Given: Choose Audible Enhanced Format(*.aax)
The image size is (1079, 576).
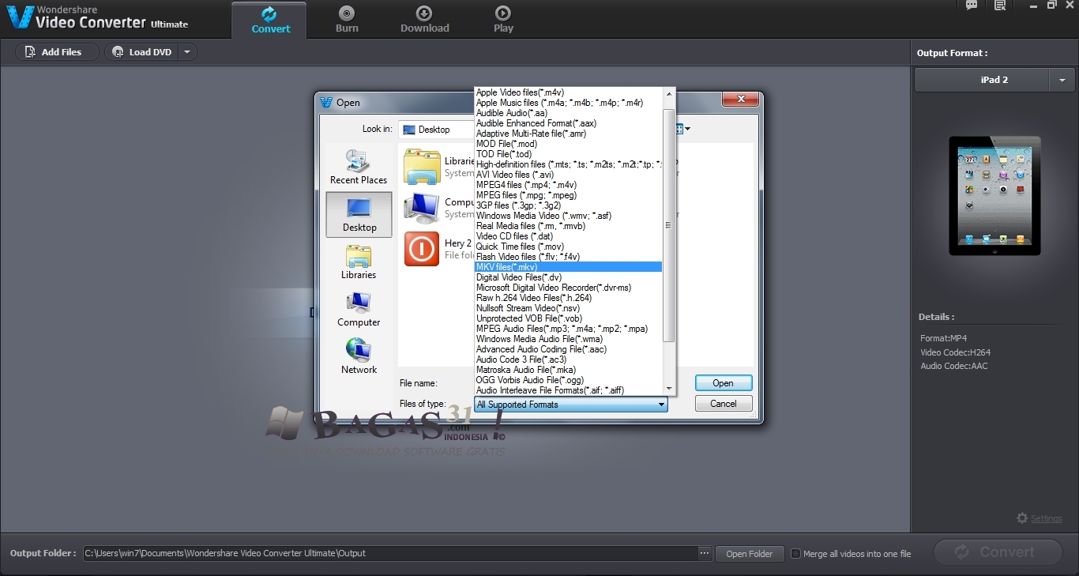Looking at the screenshot, I should pos(568,123).
